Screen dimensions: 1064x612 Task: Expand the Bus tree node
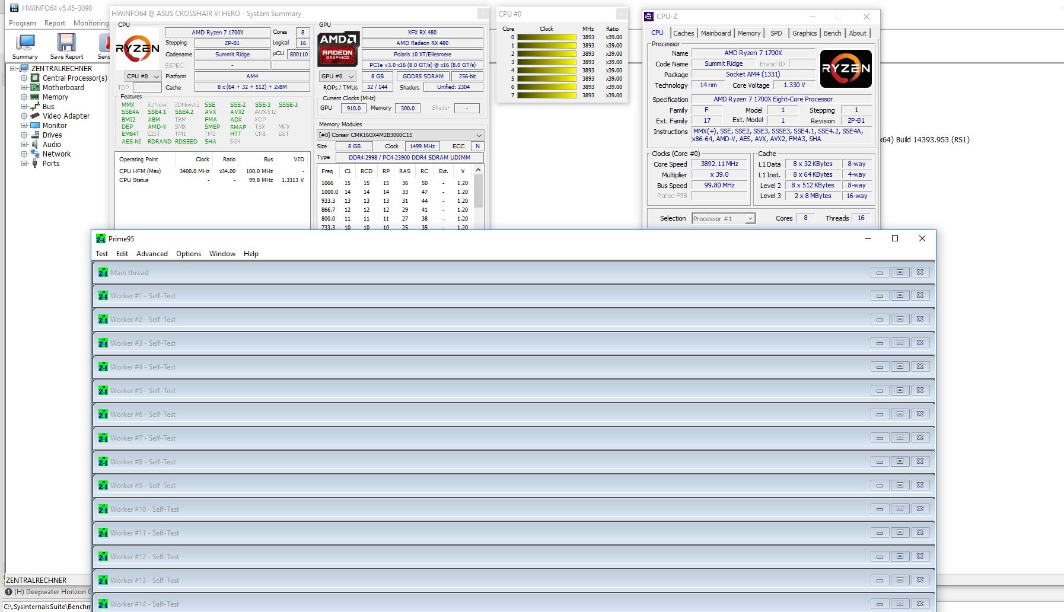[24, 106]
